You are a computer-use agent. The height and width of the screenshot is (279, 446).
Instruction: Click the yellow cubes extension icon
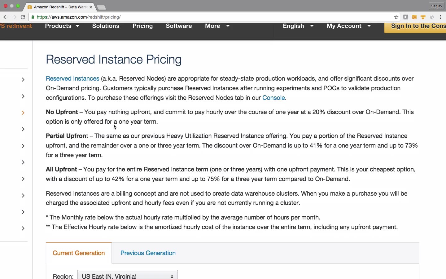(423, 17)
